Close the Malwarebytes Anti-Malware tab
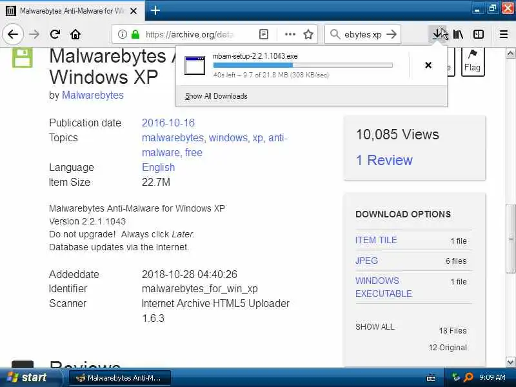The width and height of the screenshot is (516, 387). [134, 11]
